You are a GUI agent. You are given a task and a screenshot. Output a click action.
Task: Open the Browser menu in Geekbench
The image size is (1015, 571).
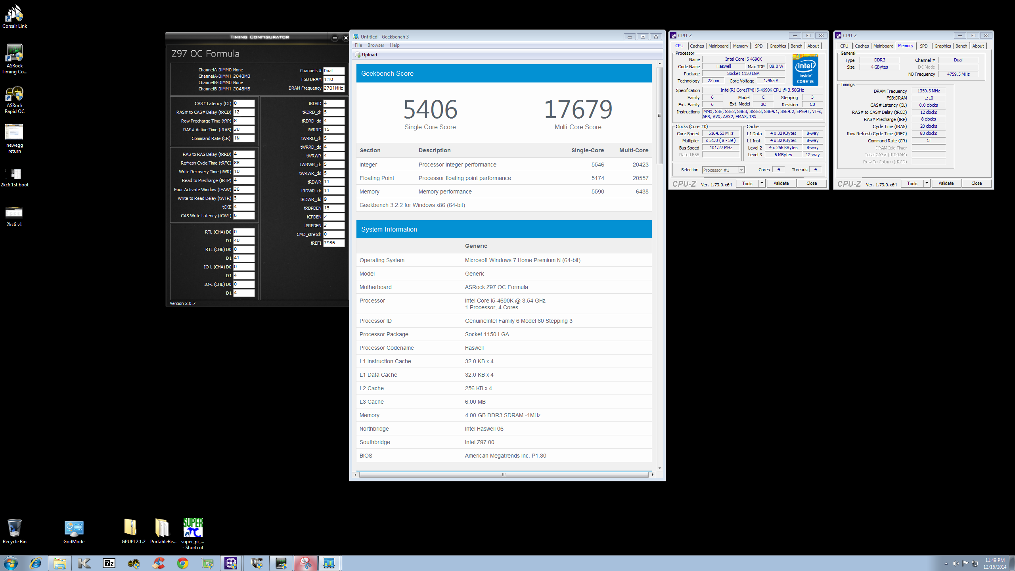click(376, 45)
